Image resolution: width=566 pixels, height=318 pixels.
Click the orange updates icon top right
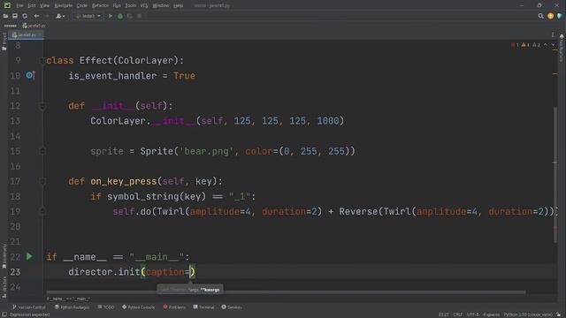[550, 16]
